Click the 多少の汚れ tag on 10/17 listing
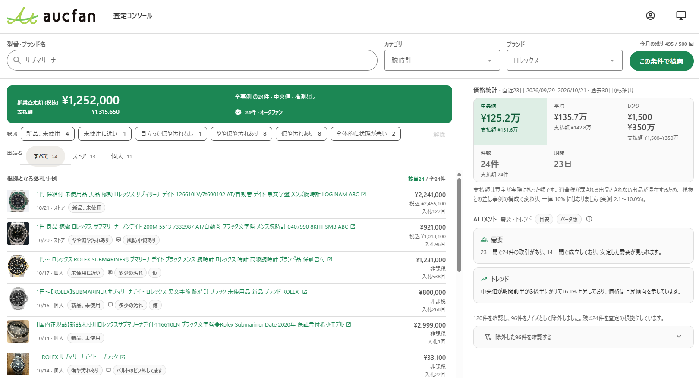 pos(131,273)
